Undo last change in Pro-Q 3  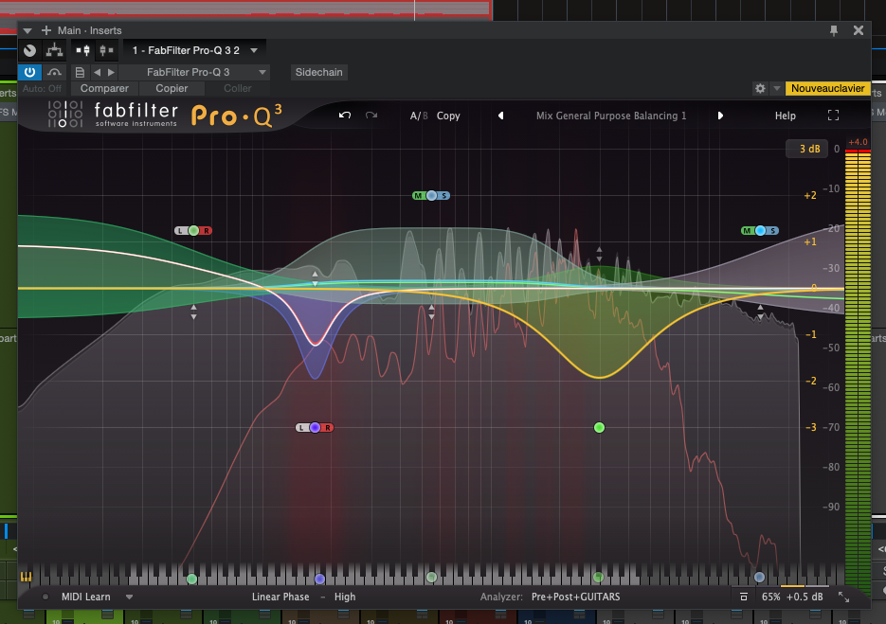pos(345,116)
